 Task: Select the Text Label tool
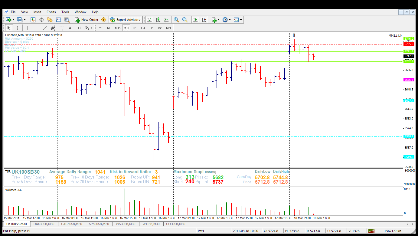(78, 28)
